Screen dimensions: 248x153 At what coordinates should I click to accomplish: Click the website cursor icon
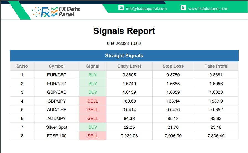click(183, 7)
